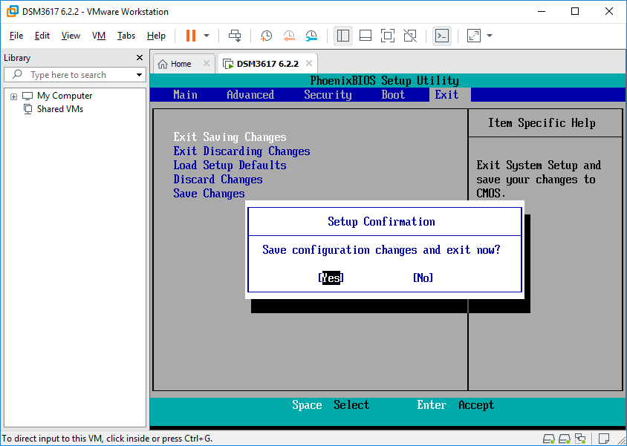
Task: Select the Security BIOS menu
Action: (328, 95)
